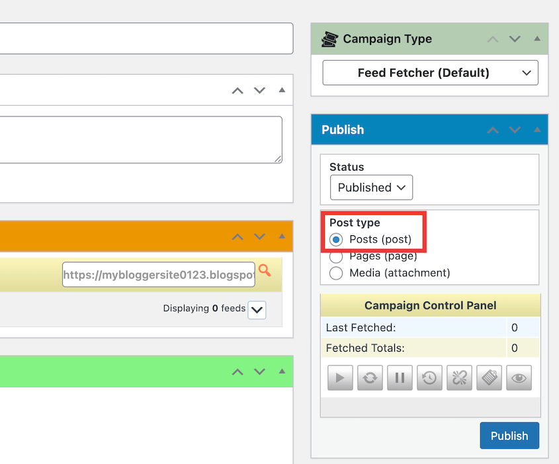Image resolution: width=559 pixels, height=464 pixels.
Task: Preview the campaign with the eye icon
Action: (518, 377)
